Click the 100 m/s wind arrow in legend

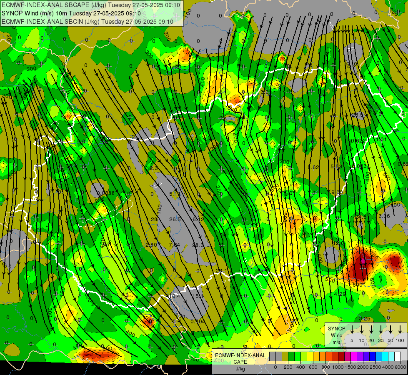pyautogui.click(x=400, y=329)
